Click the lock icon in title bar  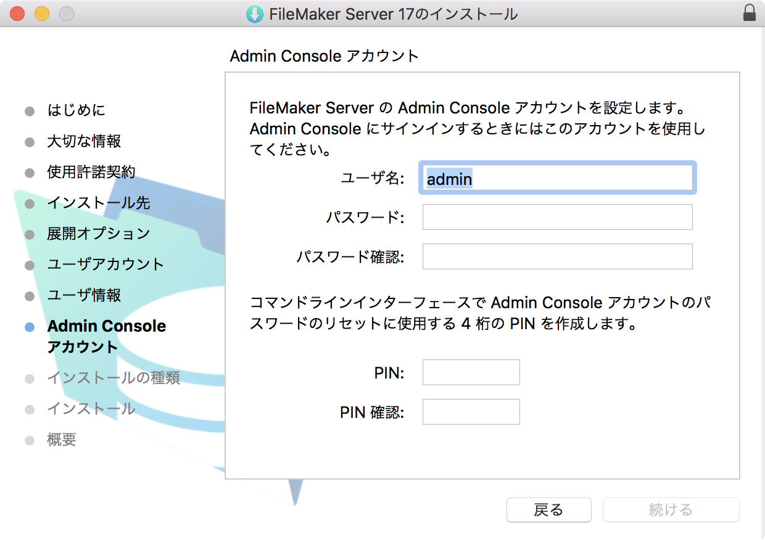pos(750,14)
